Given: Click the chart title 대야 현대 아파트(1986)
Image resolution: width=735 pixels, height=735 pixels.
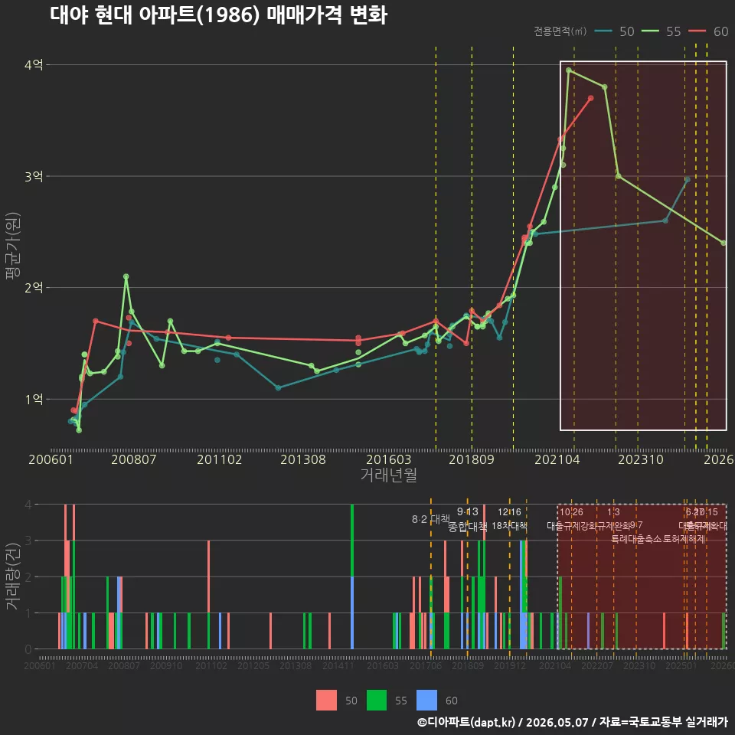Looking at the screenshot, I should click(155, 15).
